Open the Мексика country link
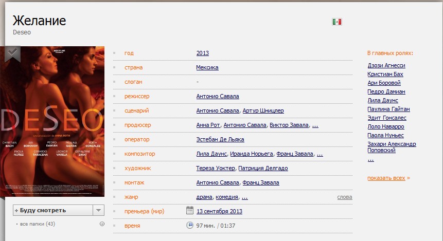 point(207,67)
